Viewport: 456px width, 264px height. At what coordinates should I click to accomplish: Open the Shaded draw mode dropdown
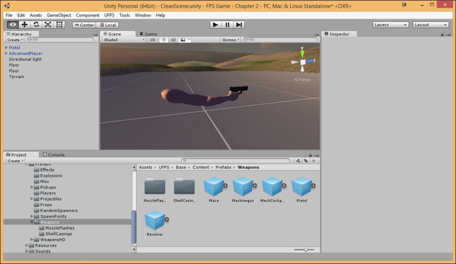[x=122, y=40]
